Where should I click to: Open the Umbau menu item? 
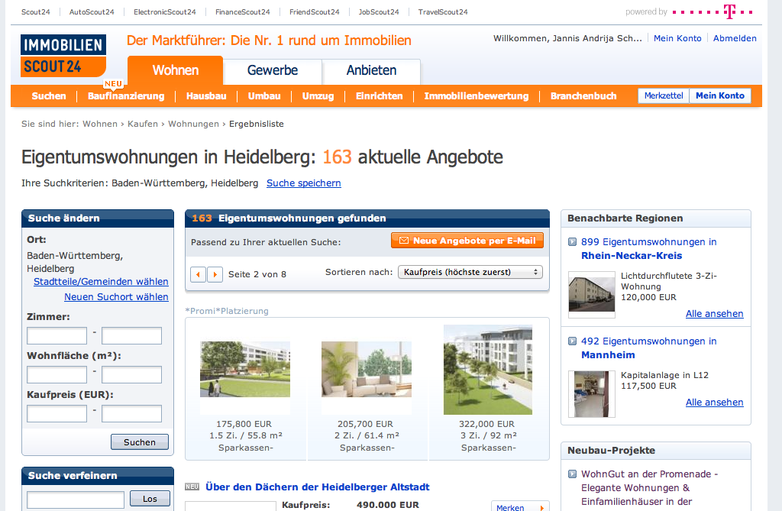pyautogui.click(x=264, y=95)
